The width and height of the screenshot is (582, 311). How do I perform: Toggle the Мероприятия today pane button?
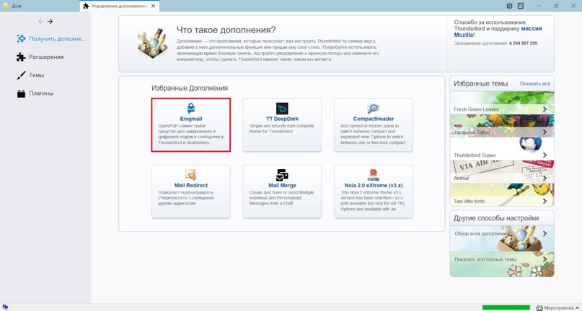[558, 307]
